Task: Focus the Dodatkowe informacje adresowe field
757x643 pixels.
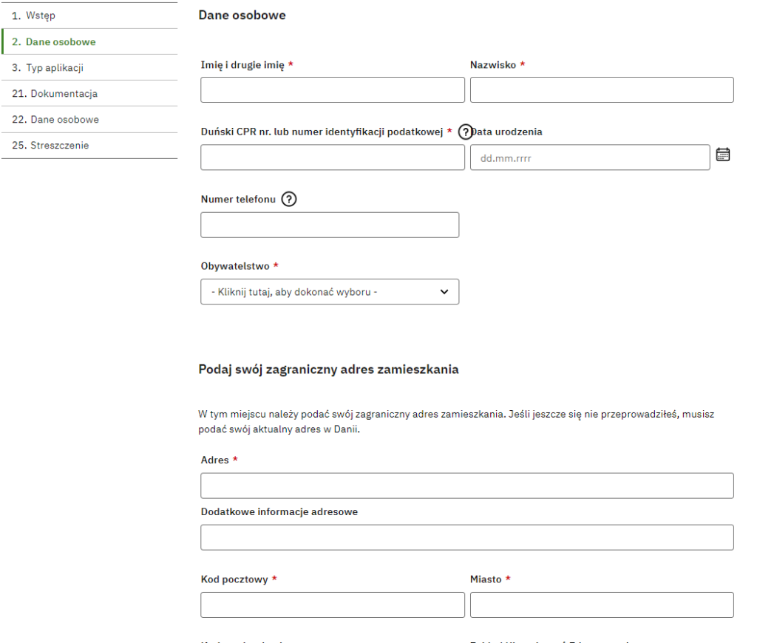Action: pyautogui.click(x=467, y=537)
